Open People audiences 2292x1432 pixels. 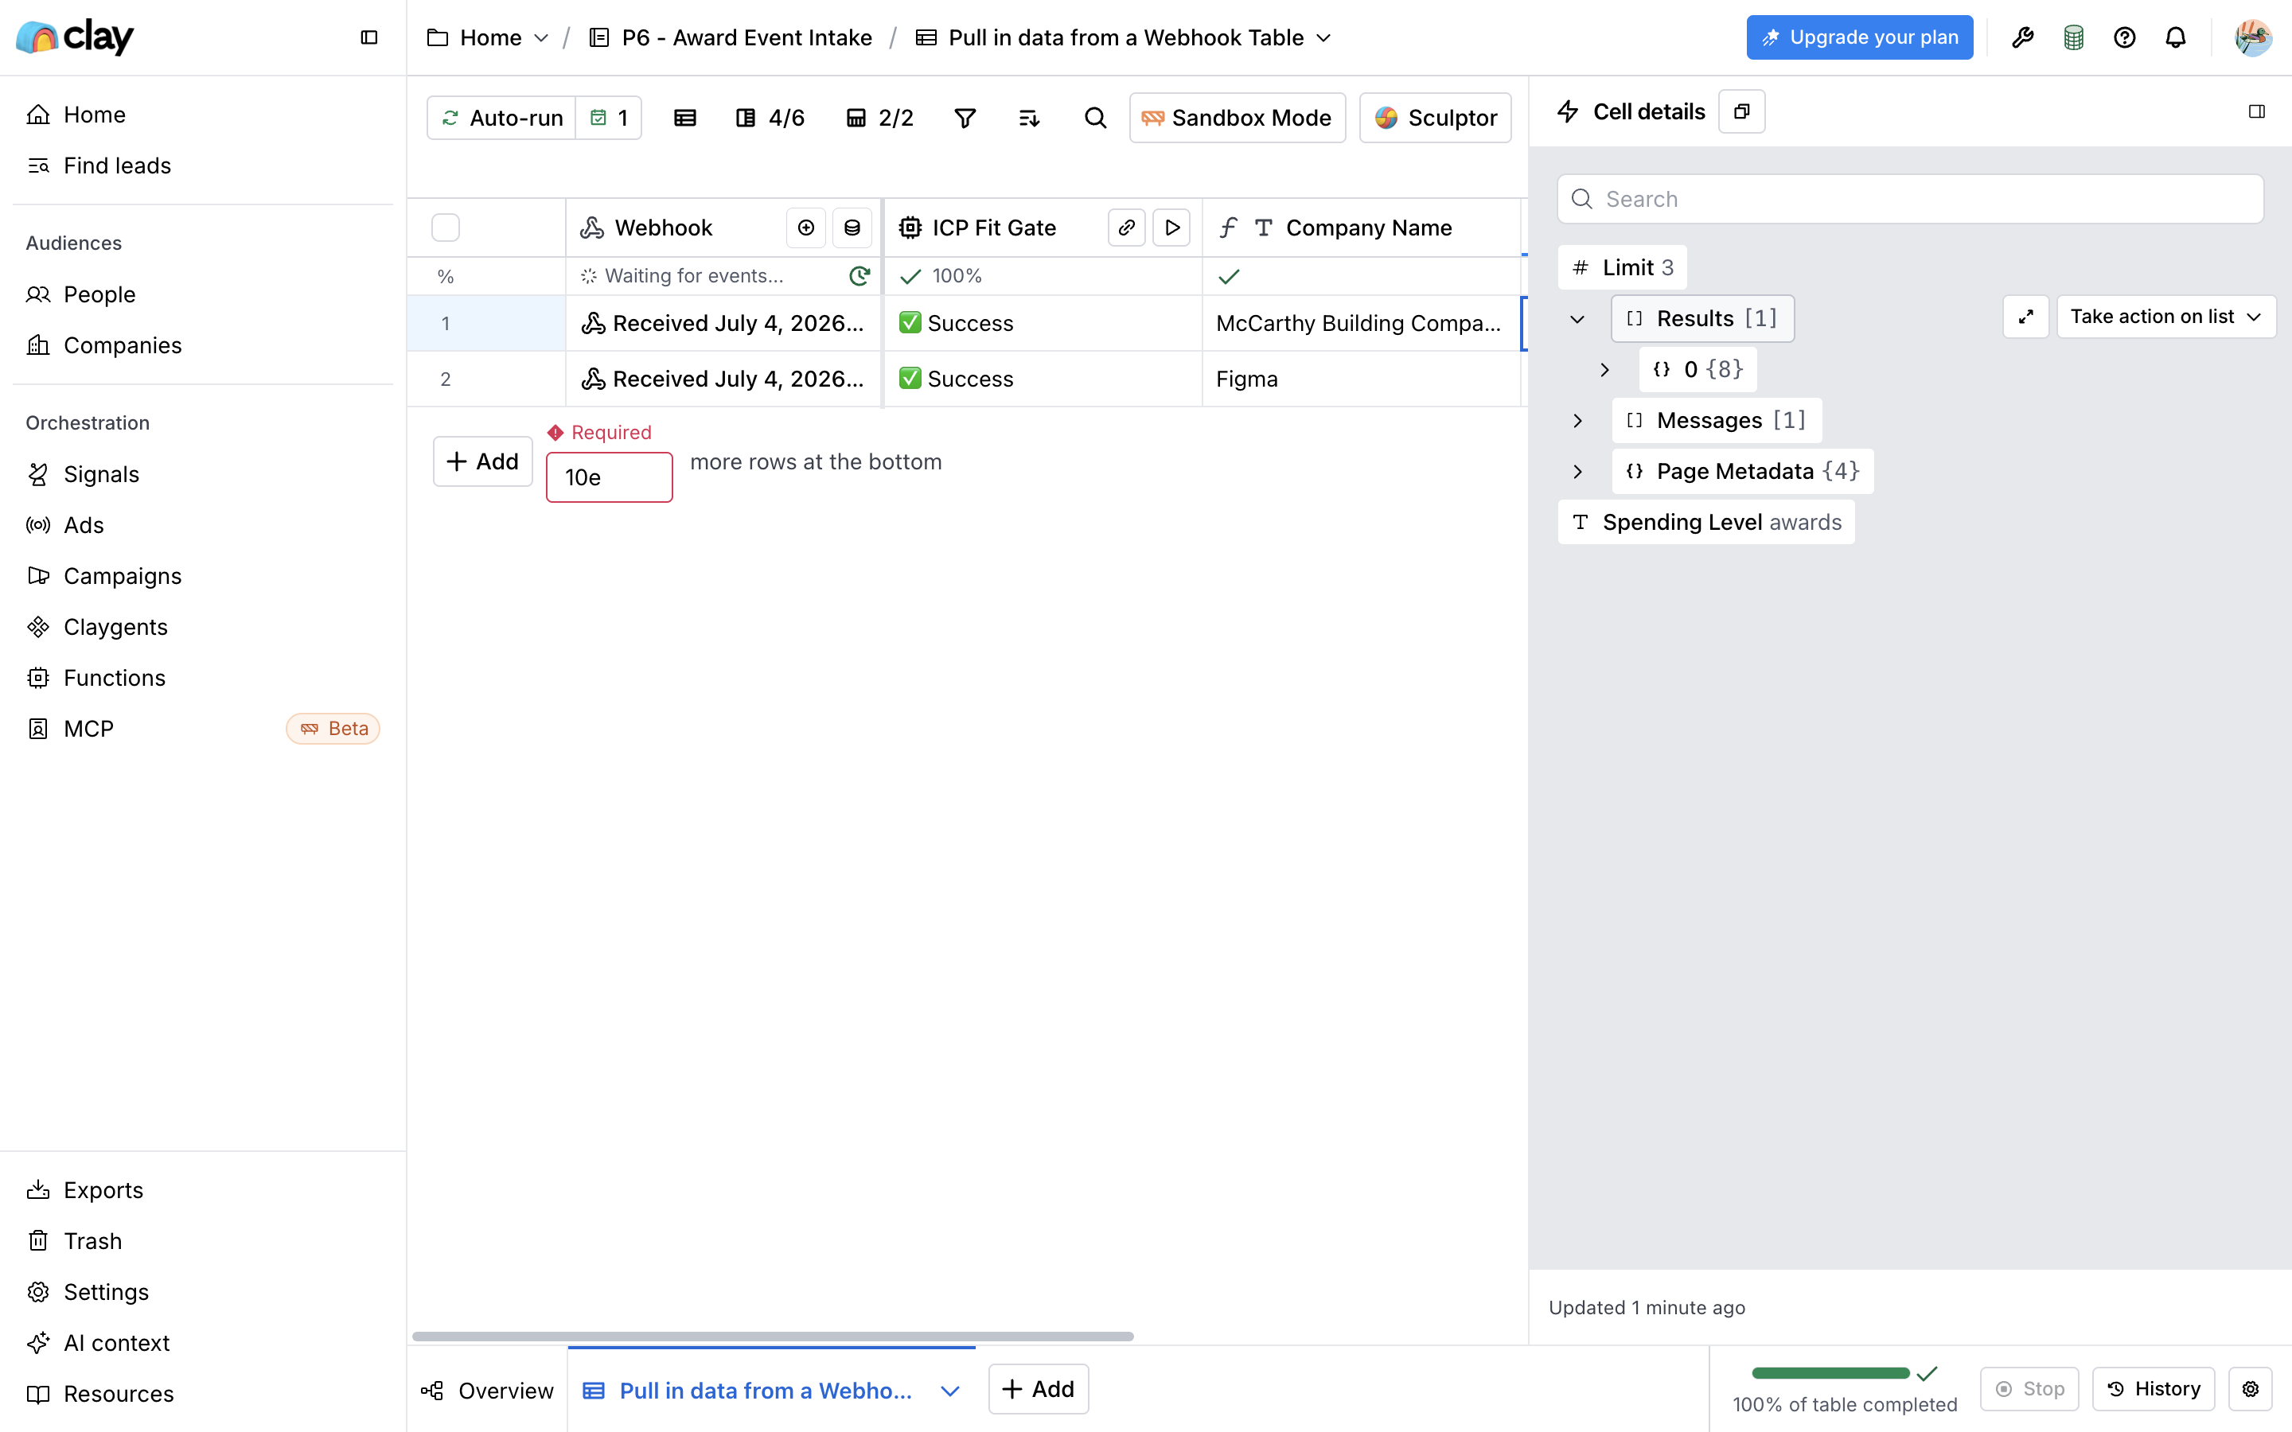pyautogui.click(x=99, y=294)
